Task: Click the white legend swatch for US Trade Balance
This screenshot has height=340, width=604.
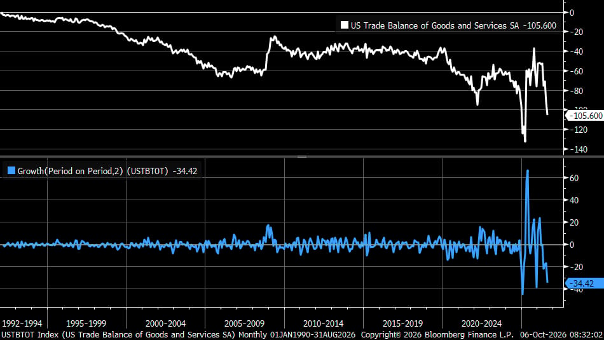Action: [x=345, y=25]
